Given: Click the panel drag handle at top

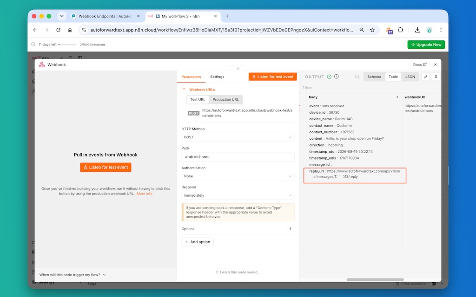Looking at the screenshot, I should [238, 68].
